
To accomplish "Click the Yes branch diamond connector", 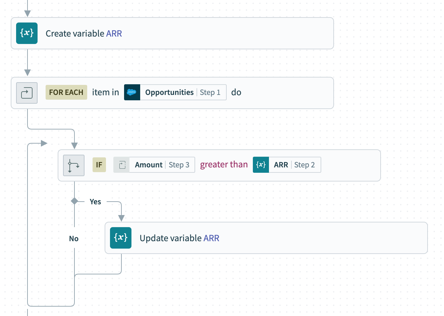I will coord(74,202).
